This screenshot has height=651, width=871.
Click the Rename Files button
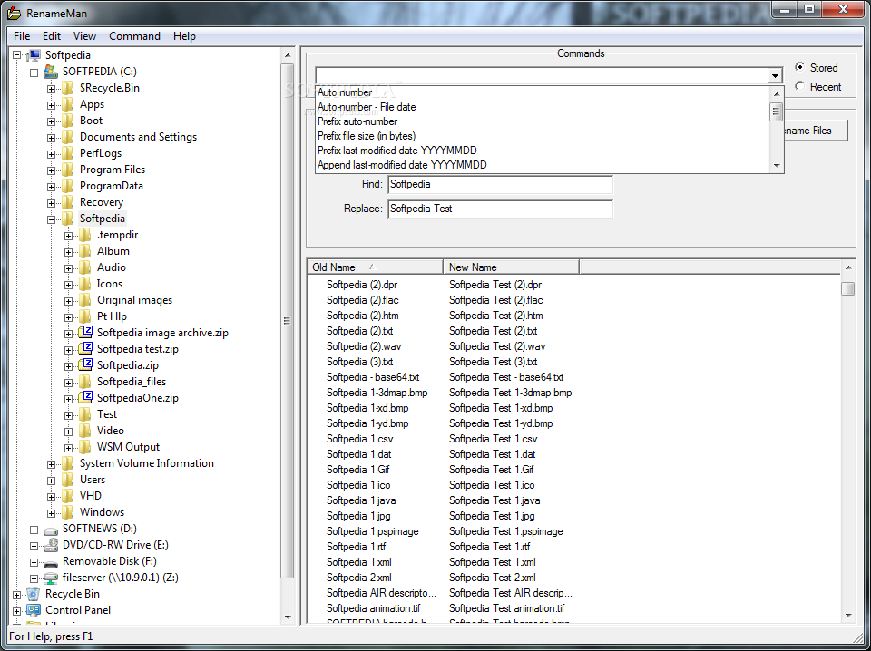pyautogui.click(x=816, y=131)
